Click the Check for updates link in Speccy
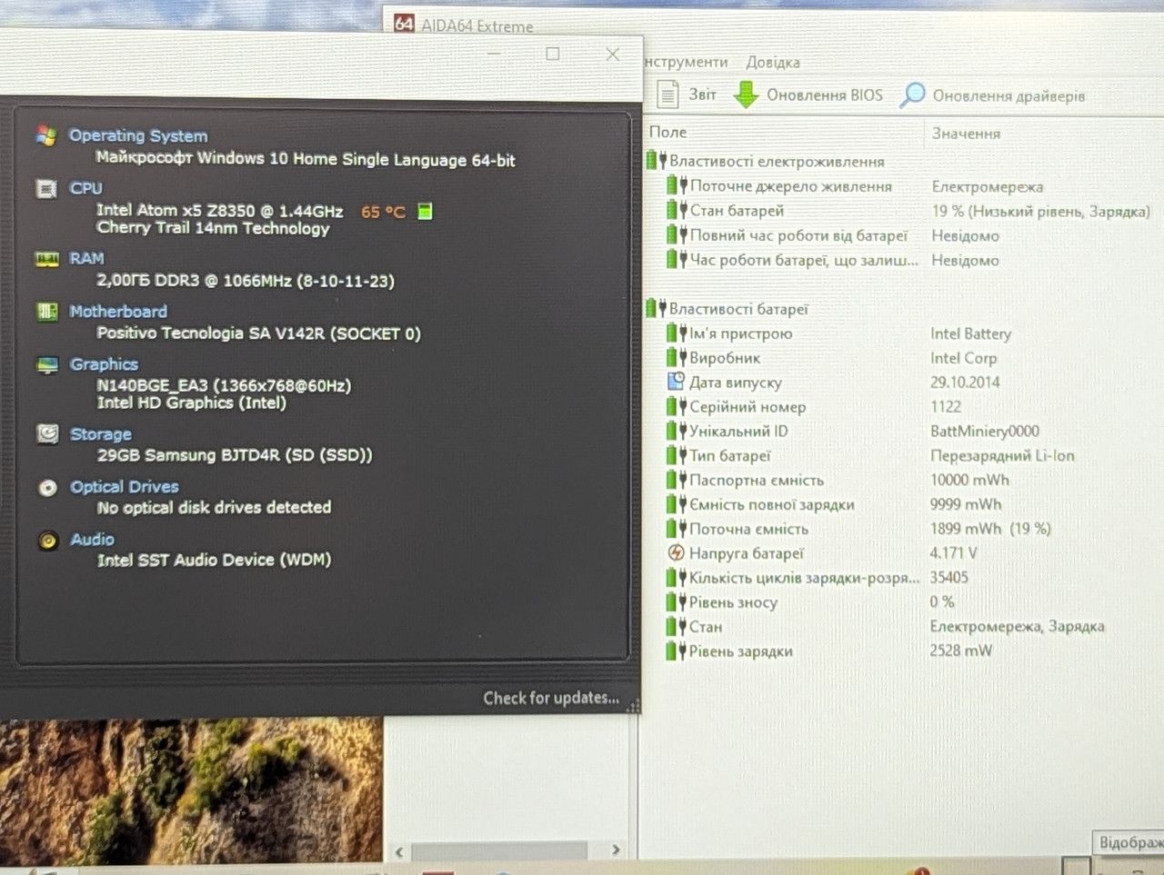 [x=551, y=698]
